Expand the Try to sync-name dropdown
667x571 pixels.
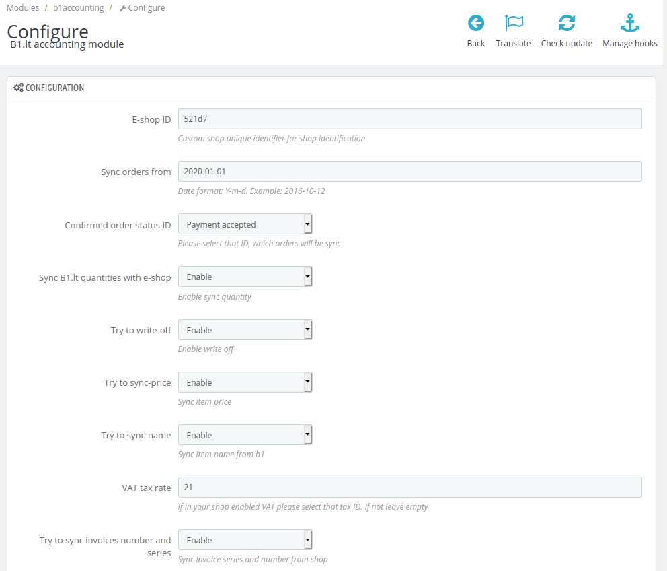click(x=245, y=435)
